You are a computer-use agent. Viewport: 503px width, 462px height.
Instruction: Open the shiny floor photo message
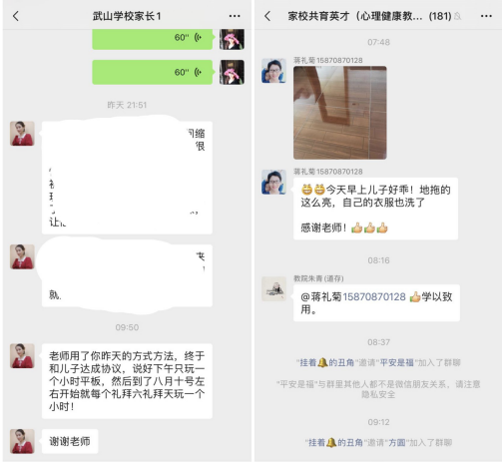click(x=340, y=113)
